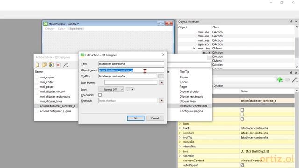This screenshot has width=299, height=168.
Task: Click the Press shortcut input field
Action: pos(128,101)
